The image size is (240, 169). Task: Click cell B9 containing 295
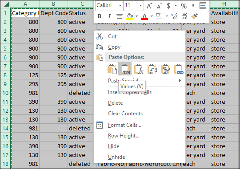click(x=54, y=84)
